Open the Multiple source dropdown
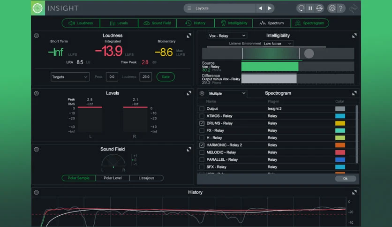Screen dimensions: 392x227 click(227, 93)
